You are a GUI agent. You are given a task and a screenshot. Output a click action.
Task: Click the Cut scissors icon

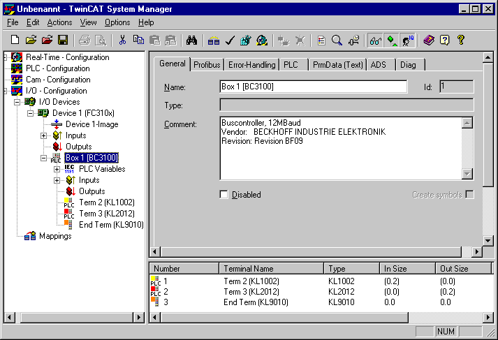click(122, 40)
